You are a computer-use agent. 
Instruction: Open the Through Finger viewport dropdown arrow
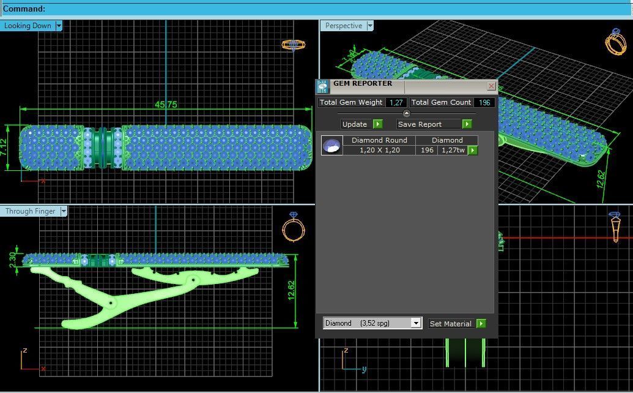pyautogui.click(x=64, y=211)
